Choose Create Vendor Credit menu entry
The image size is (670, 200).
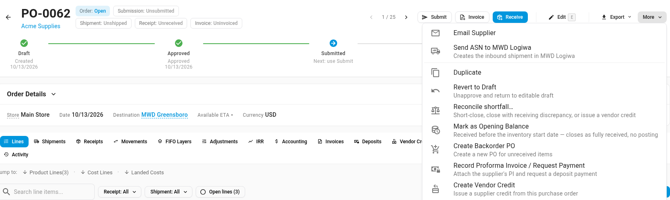coord(544,189)
